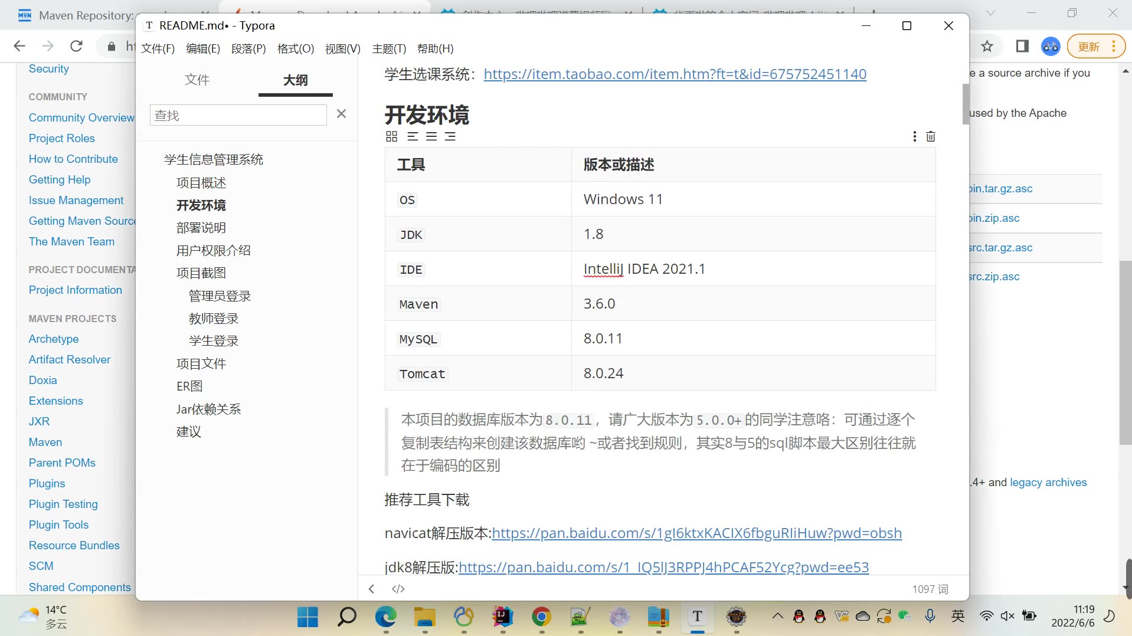Go to 部署说明 in outline
This screenshot has width=1132, height=636.
click(x=201, y=228)
